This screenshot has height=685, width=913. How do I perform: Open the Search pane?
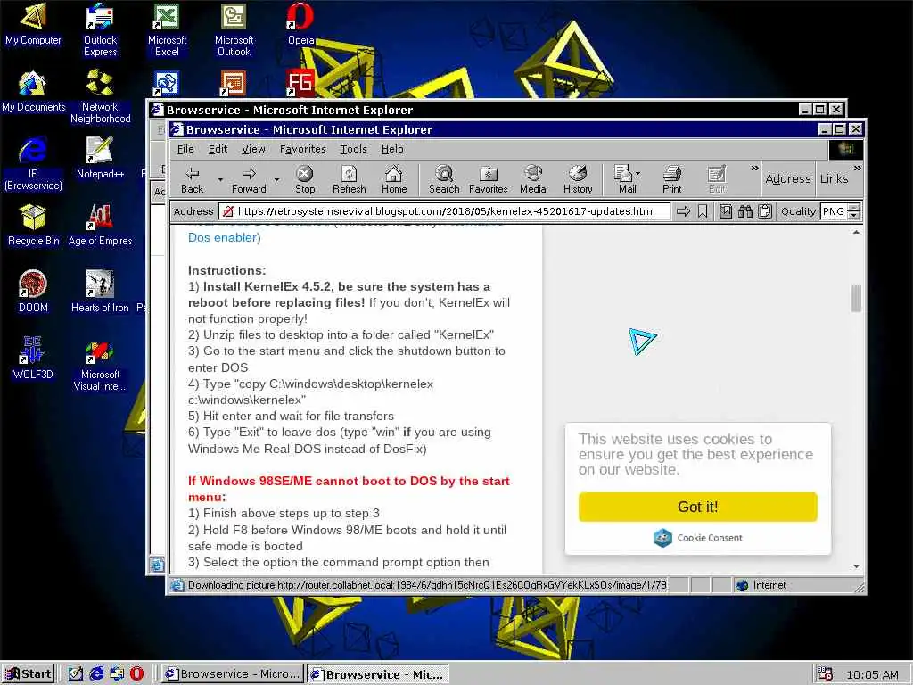pyautogui.click(x=444, y=178)
